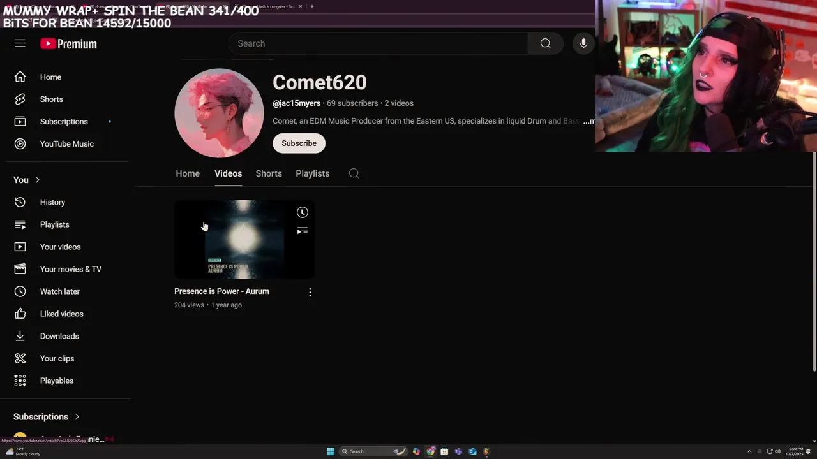
Task: Open volume control in system tray
Action: [777, 451]
